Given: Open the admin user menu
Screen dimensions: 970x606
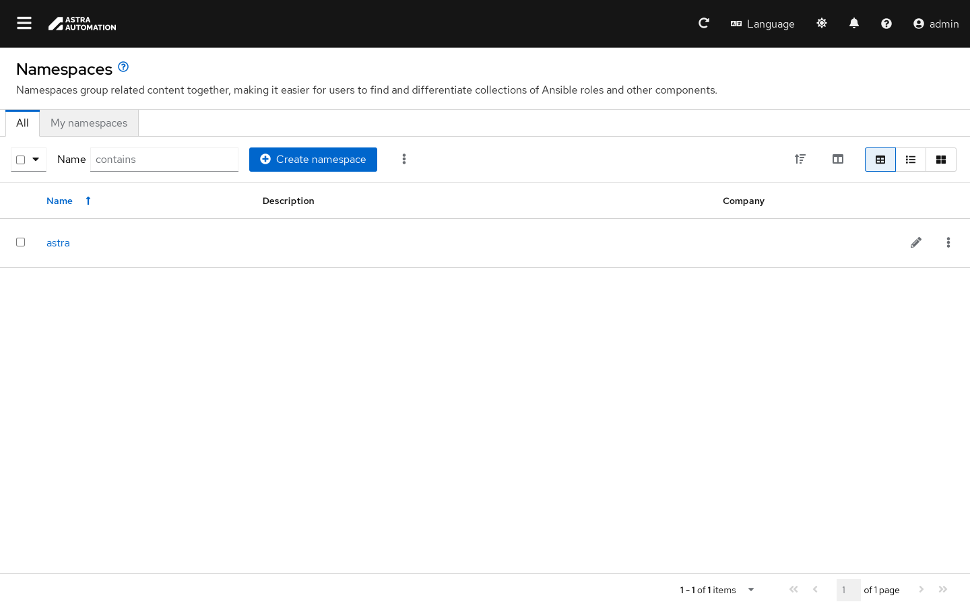Looking at the screenshot, I should click(936, 24).
